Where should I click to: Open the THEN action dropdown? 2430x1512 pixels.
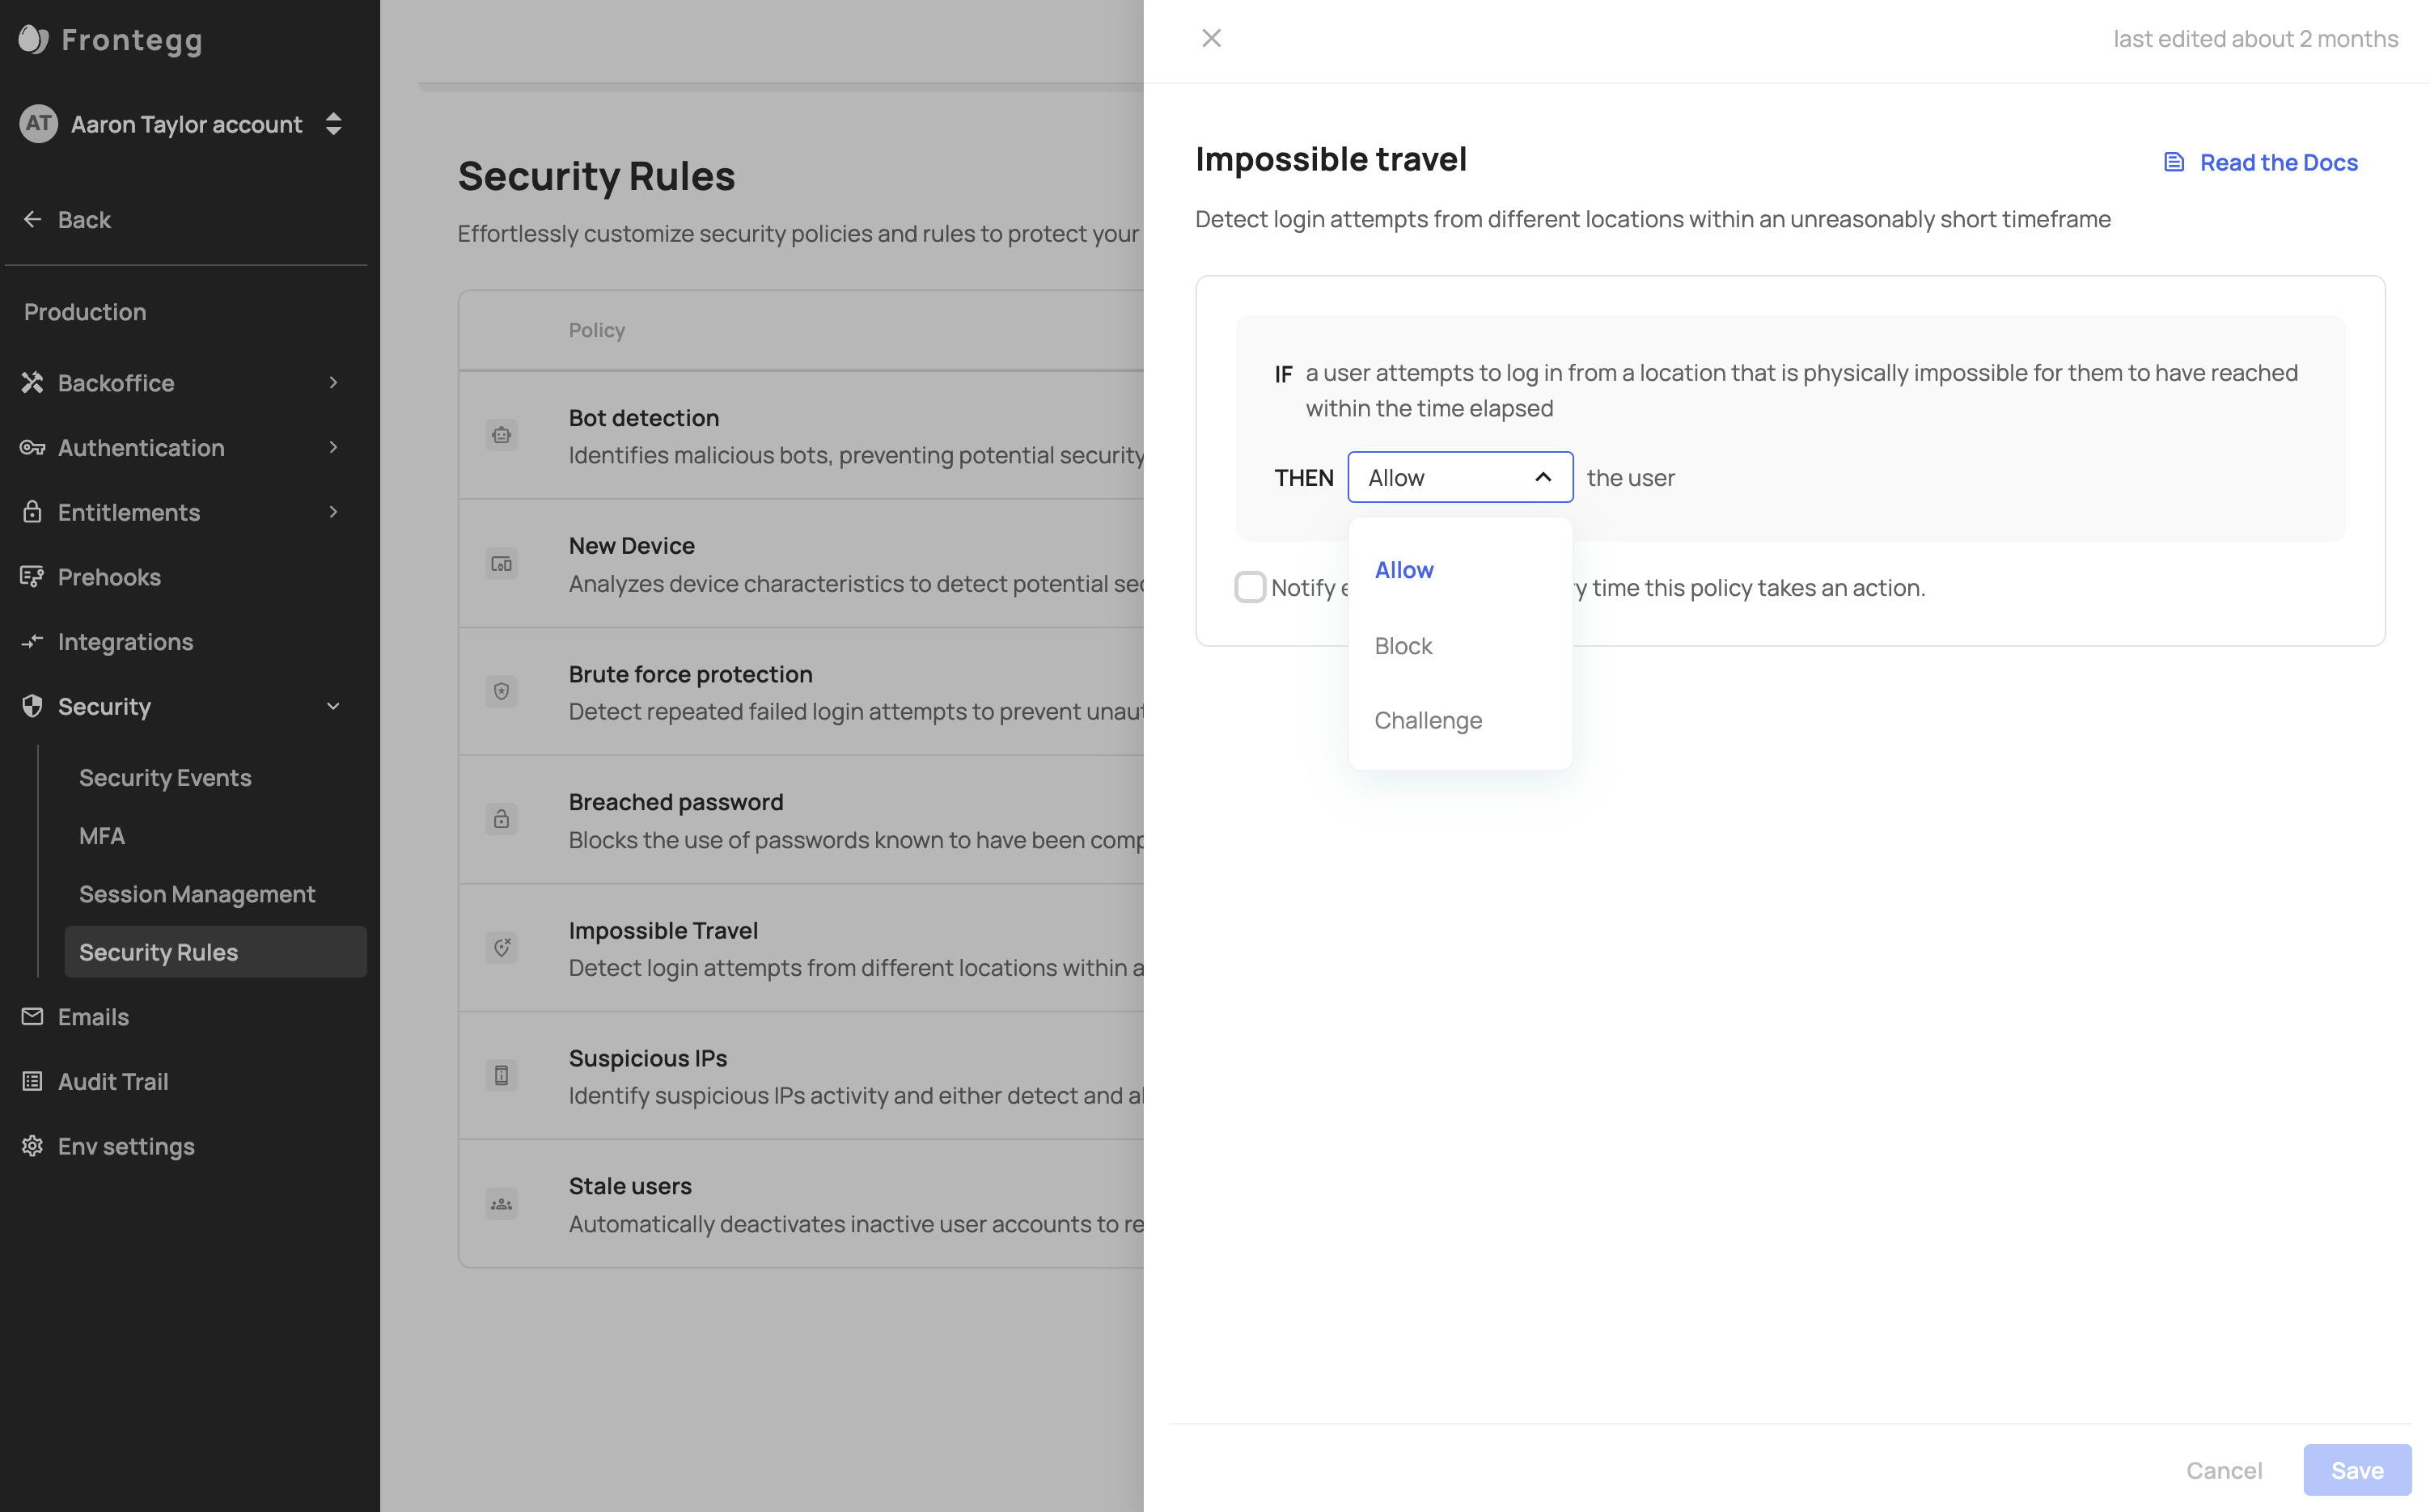[1459, 478]
